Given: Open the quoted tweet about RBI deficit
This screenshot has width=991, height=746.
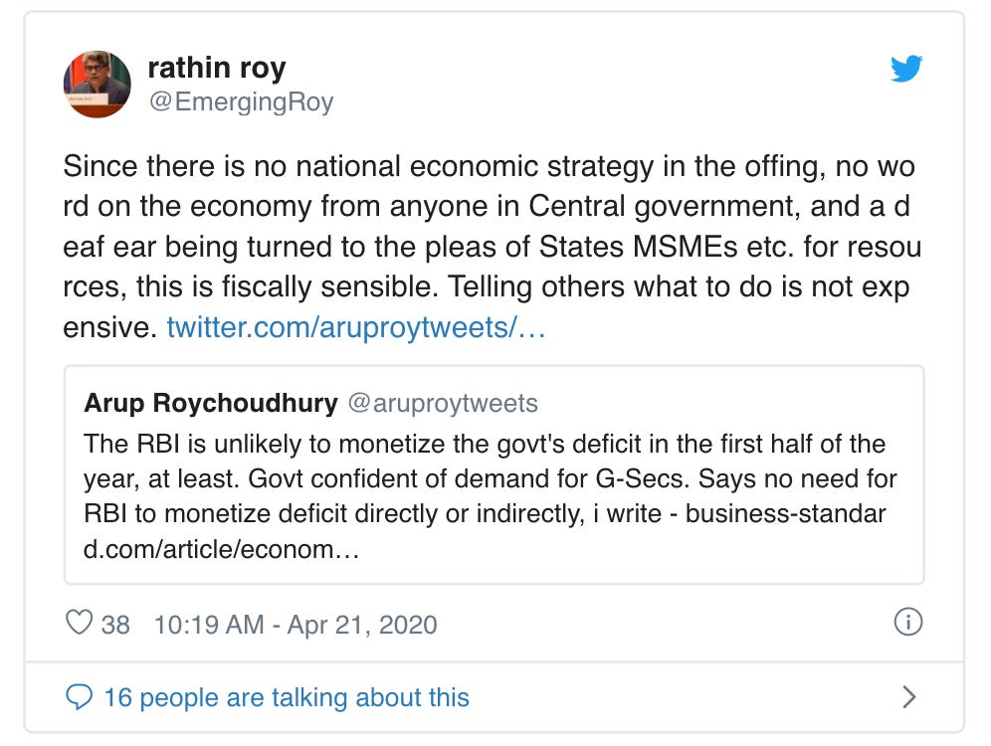Looking at the screenshot, I should pos(495,475).
